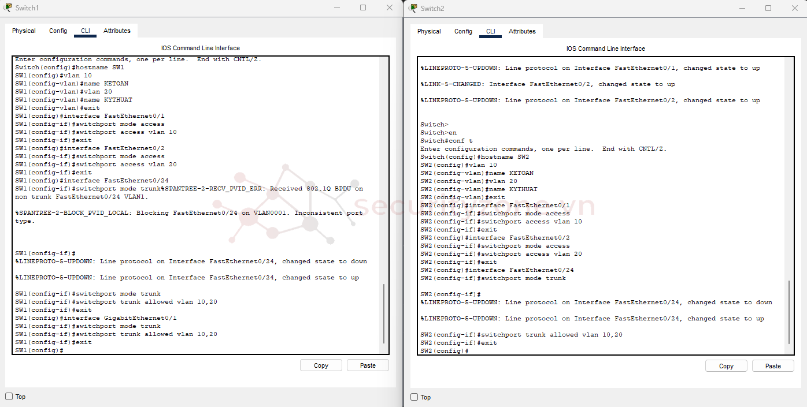
Task: Click the last SW2(config)# prompt line
Action: (x=445, y=351)
